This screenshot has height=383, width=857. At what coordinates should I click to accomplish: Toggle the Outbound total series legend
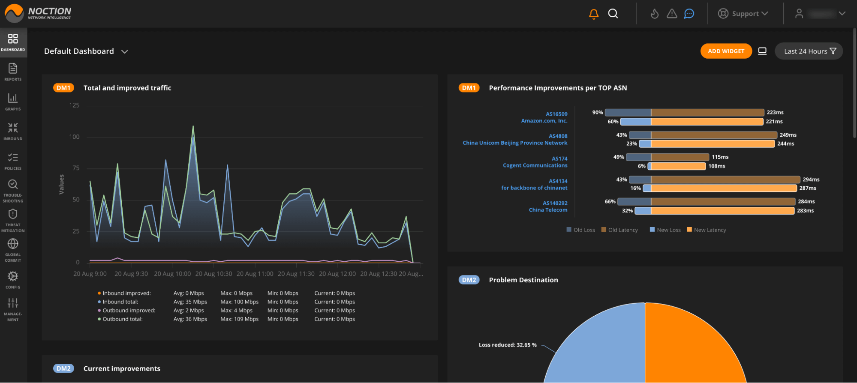[120, 319]
